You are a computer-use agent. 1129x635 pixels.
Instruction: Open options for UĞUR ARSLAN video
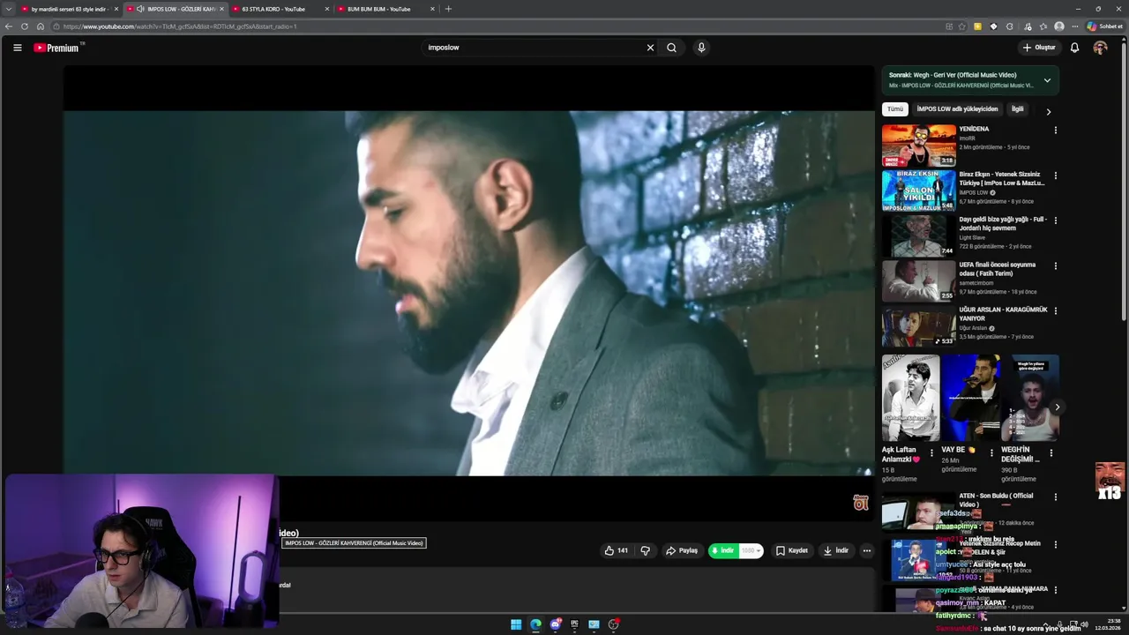coord(1055,310)
